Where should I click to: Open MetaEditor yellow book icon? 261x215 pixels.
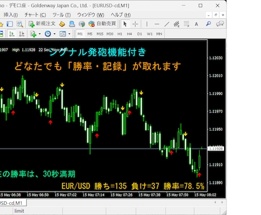point(62,24)
